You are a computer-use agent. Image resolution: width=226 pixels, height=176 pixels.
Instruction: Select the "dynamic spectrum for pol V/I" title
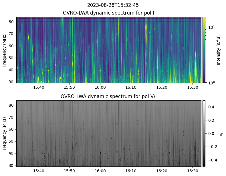(108, 96)
